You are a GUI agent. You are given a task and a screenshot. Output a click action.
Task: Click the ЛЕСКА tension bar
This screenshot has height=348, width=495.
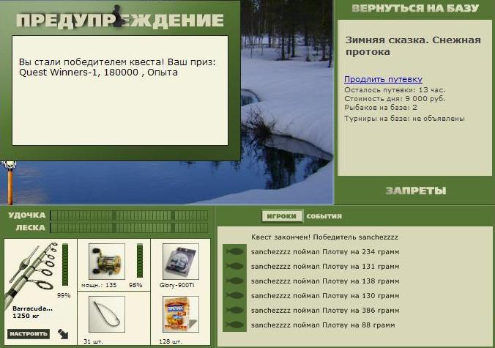click(129, 228)
